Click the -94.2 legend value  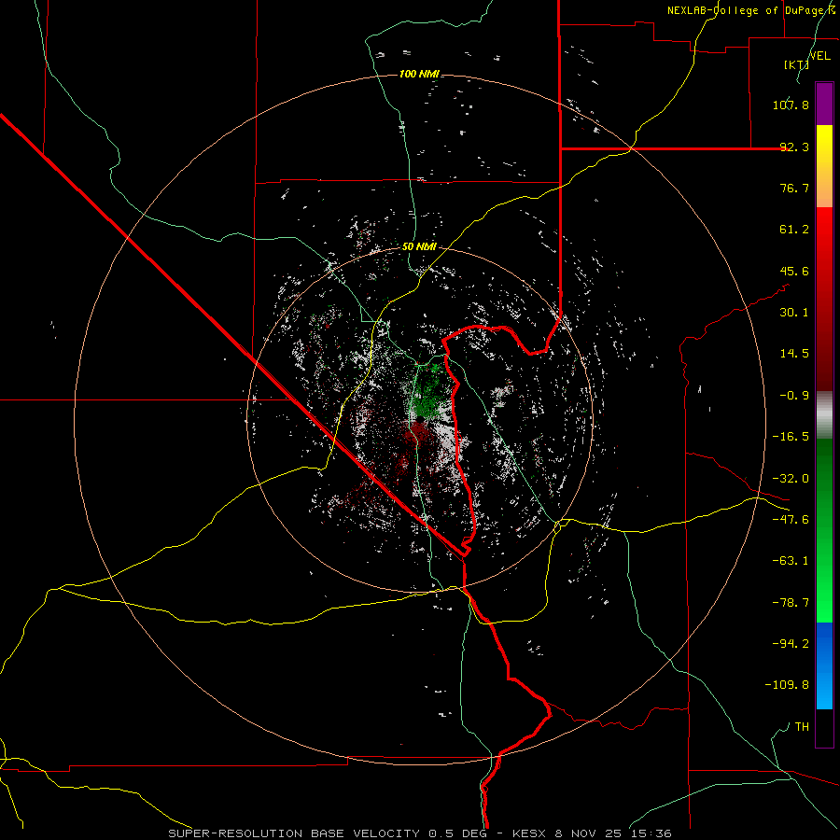coord(791,644)
